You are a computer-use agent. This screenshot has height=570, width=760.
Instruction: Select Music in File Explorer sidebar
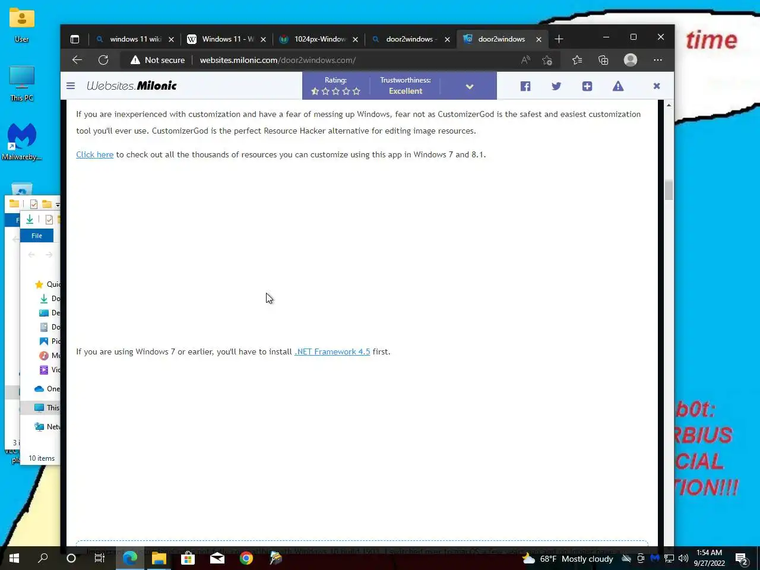50,356
